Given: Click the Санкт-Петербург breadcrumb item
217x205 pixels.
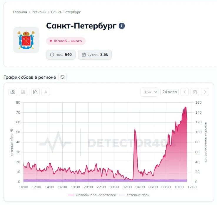Looking at the screenshot, I should (66, 12).
